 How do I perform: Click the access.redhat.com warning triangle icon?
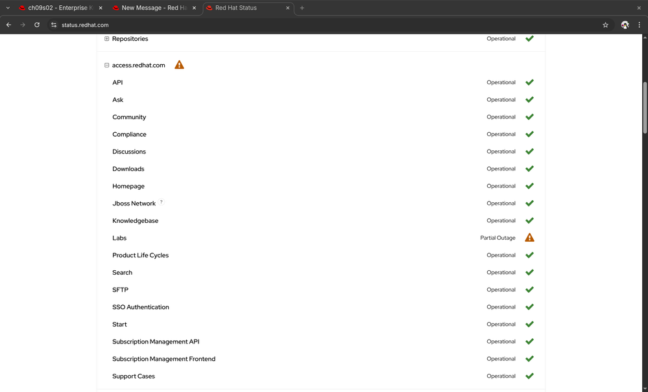pos(179,65)
